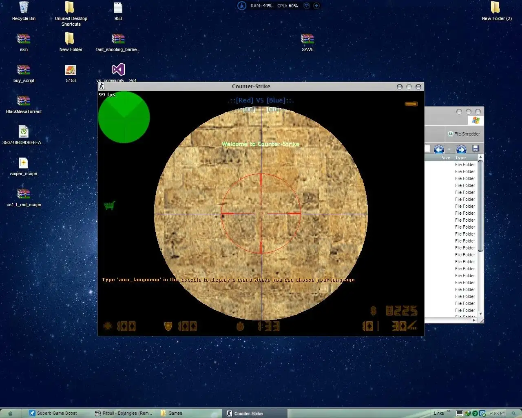Select the 5153 image file icon
522x418 pixels.
coord(71,70)
